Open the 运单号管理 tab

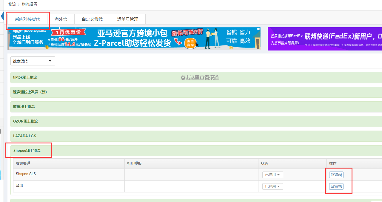128,19
